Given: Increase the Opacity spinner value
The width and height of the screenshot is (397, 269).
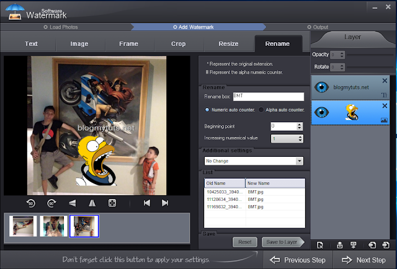Looking at the screenshot, I should pyautogui.click(x=342, y=53).
